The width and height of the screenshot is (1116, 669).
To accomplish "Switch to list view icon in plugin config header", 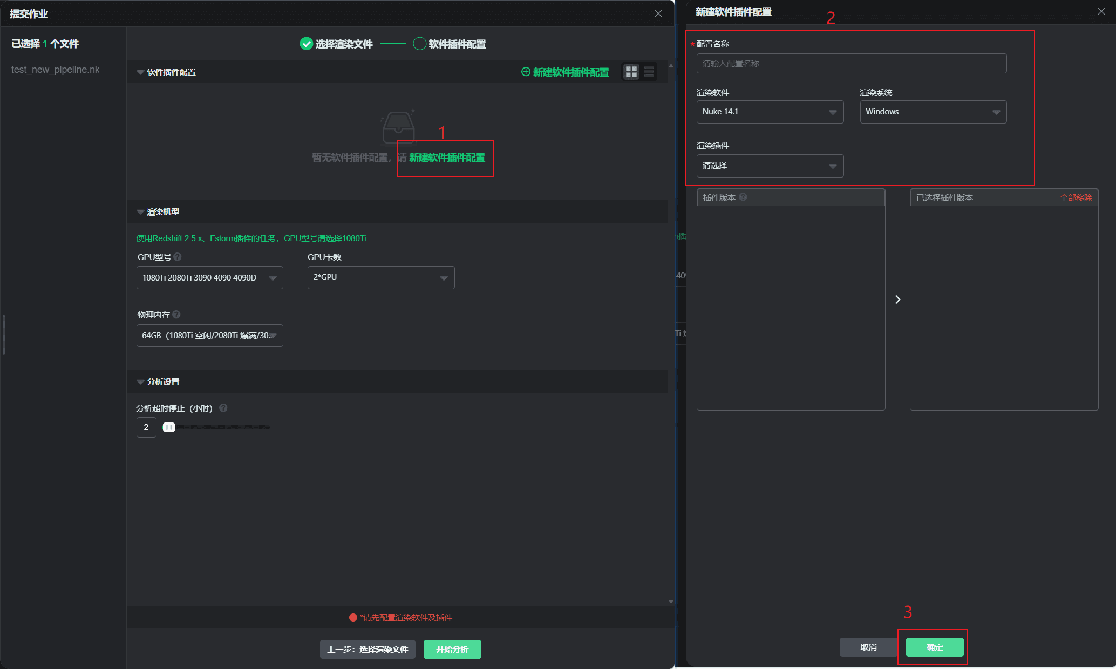I will coord(649,72).
